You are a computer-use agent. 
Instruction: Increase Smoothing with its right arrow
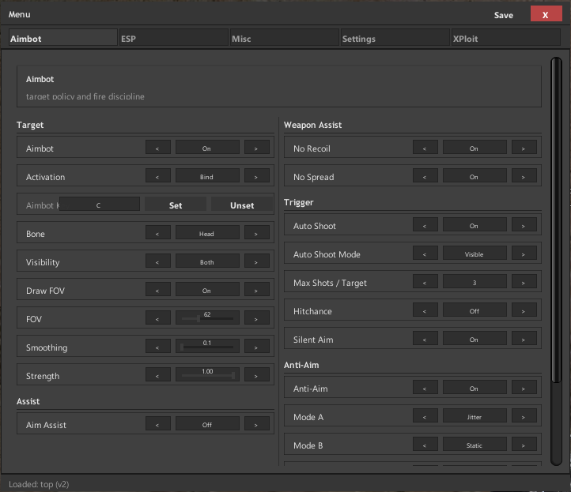point(257,347)
